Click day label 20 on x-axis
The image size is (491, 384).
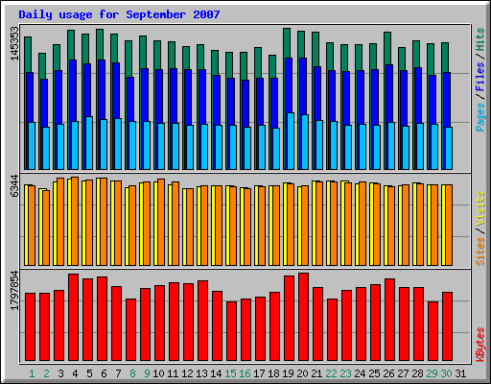pyautogui.click(x=302, y=373)
